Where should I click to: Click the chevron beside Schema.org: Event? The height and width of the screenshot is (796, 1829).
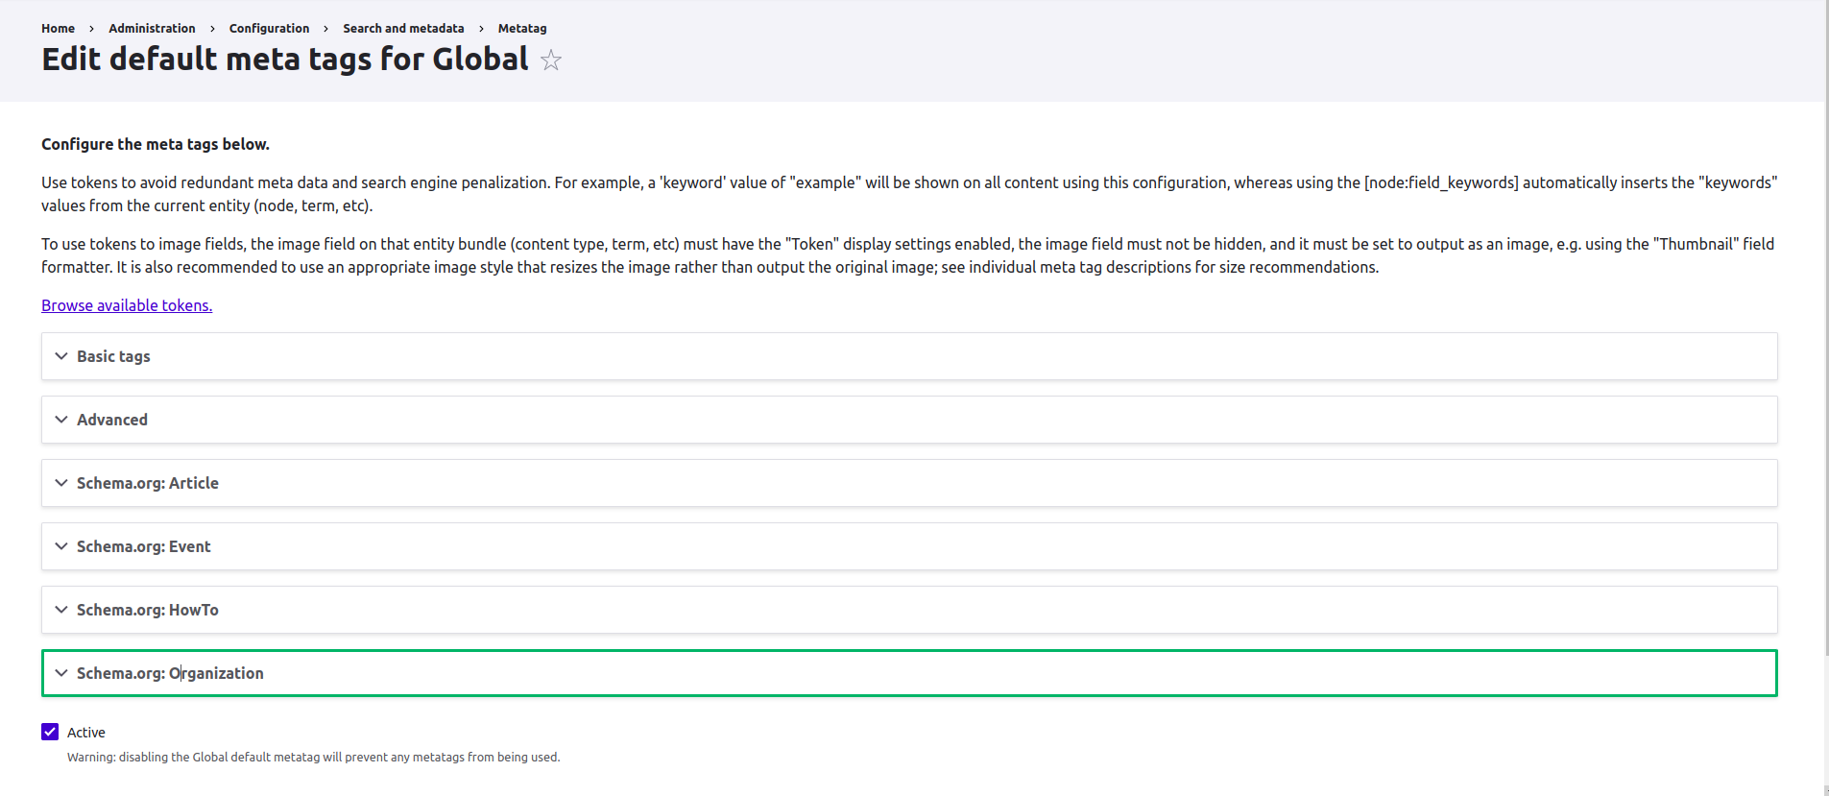click(x=61, y=546)
